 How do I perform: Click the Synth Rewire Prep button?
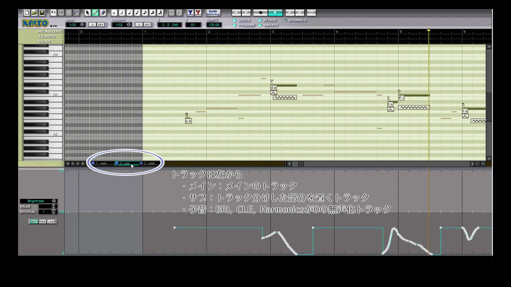pyautogui.click(x=213, y=13)
